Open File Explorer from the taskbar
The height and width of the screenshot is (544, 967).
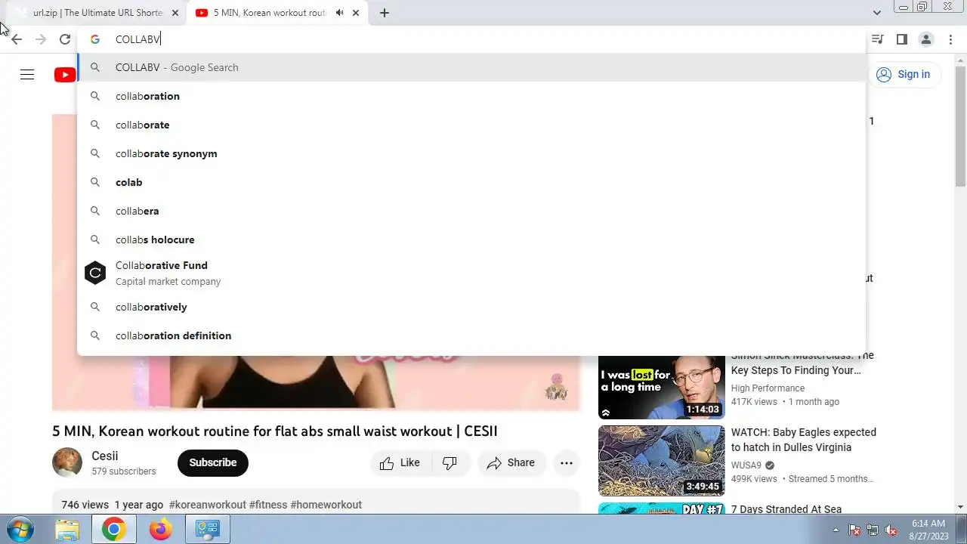pyautogui.click(x=67, y=529)
